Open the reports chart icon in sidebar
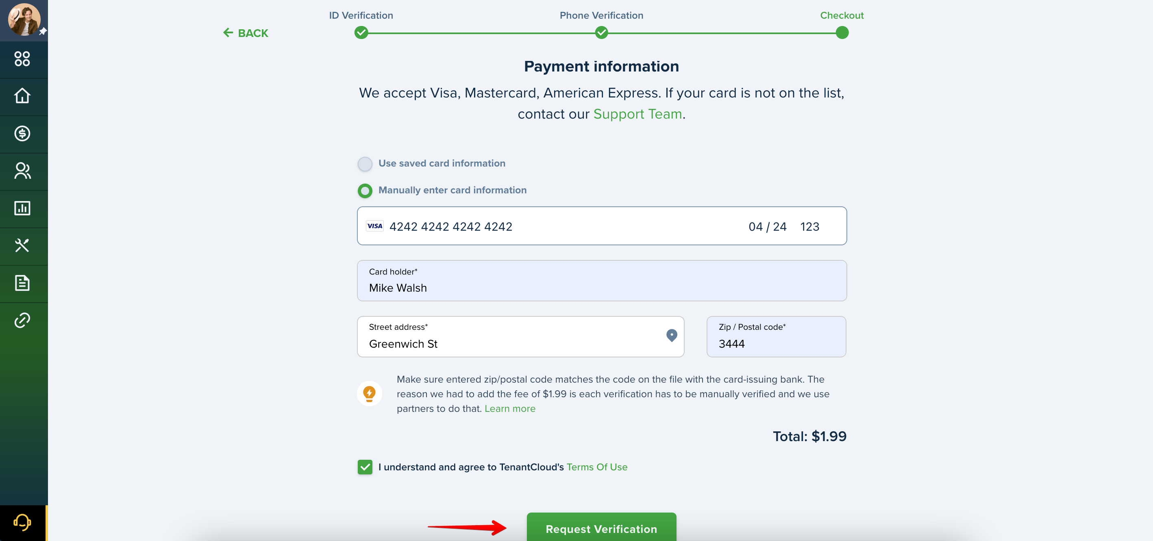The width and height of the screenshot is (1153, 541). click(x=22, y=208)
